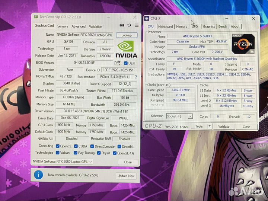Click the Cores value 6 in CPU-Z
268x201 pixels.
tap(218, 117)
